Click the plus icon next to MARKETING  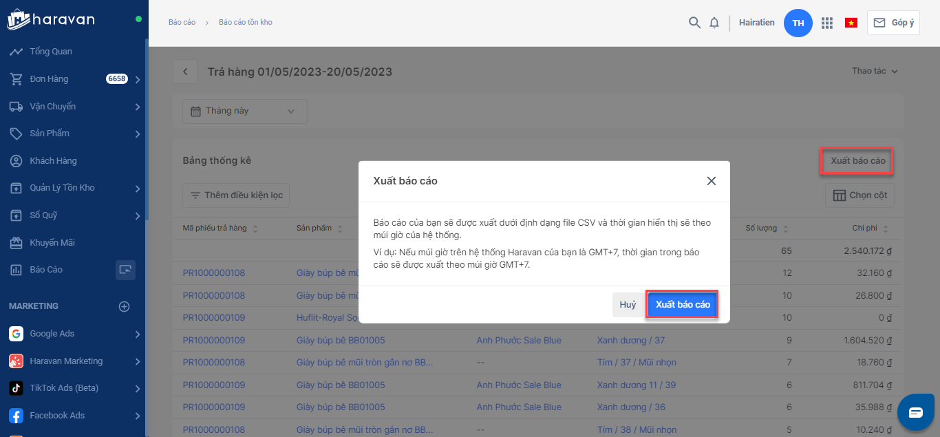click(x=125, y=306)
